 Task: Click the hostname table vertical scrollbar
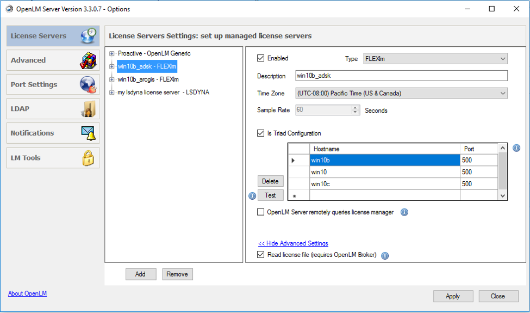pyautogui.click(x=503, y=171)
